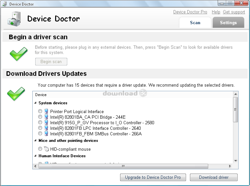Screen dimensions: 250x186
Task: Click the title bar Device Doctor app icon
Action: coord(5,4)
